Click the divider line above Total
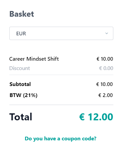 61,105
